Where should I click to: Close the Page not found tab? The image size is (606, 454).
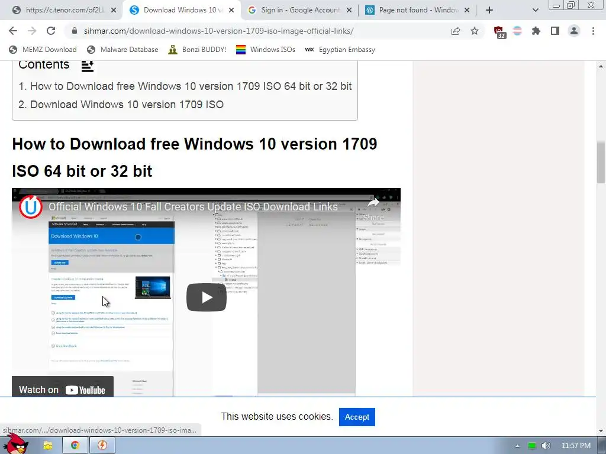pyautogui.click(x=467, y=11)
